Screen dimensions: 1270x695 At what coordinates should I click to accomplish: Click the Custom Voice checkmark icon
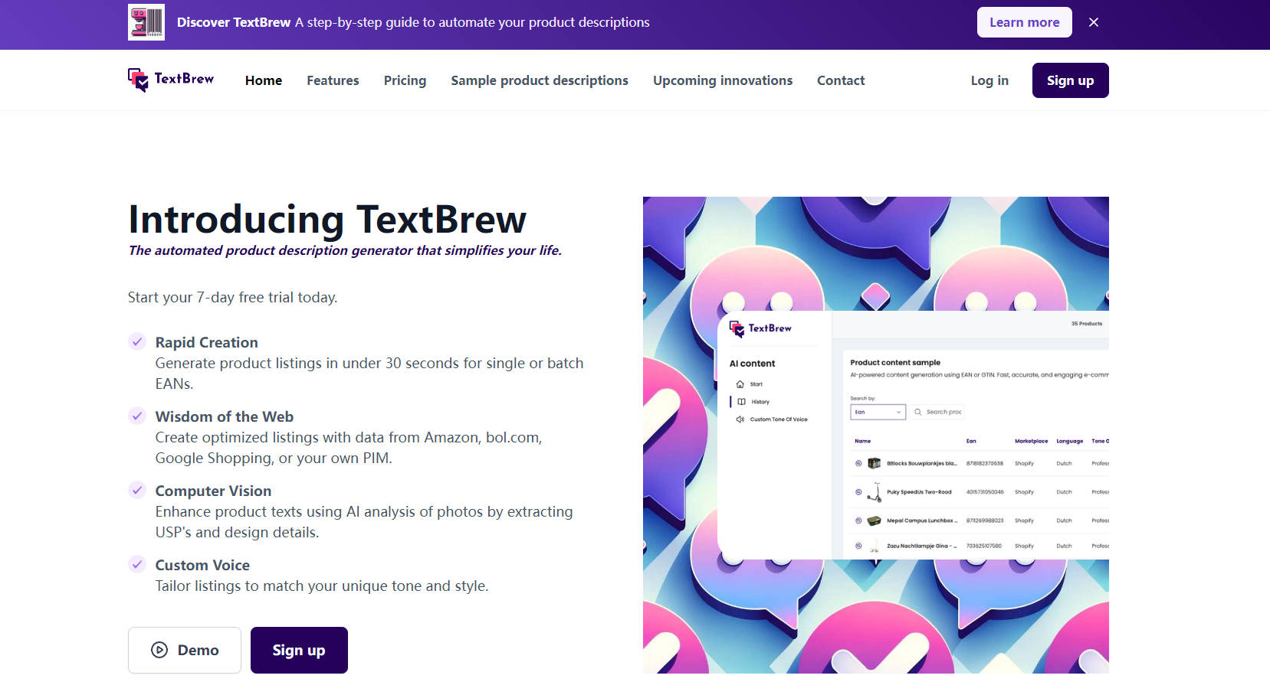click(x=137, y=564)
